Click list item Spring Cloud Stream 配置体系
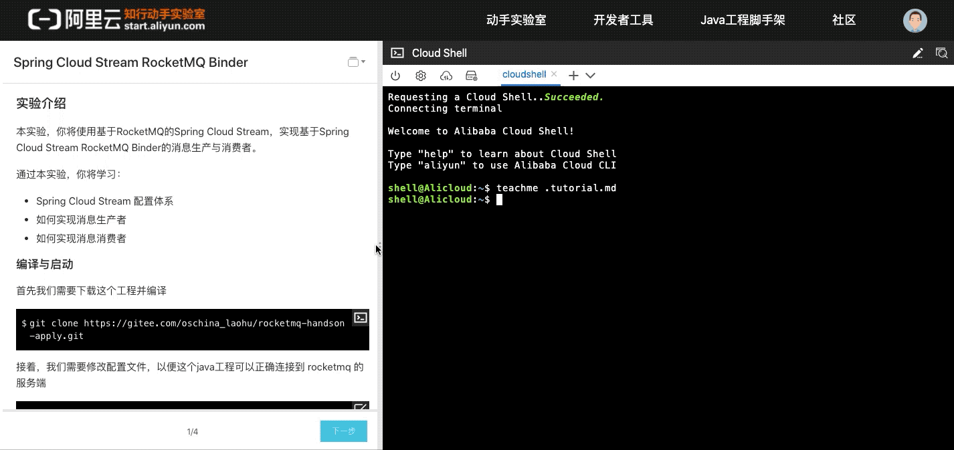This screenshot has width=954, height=450. tap(104, 201)
